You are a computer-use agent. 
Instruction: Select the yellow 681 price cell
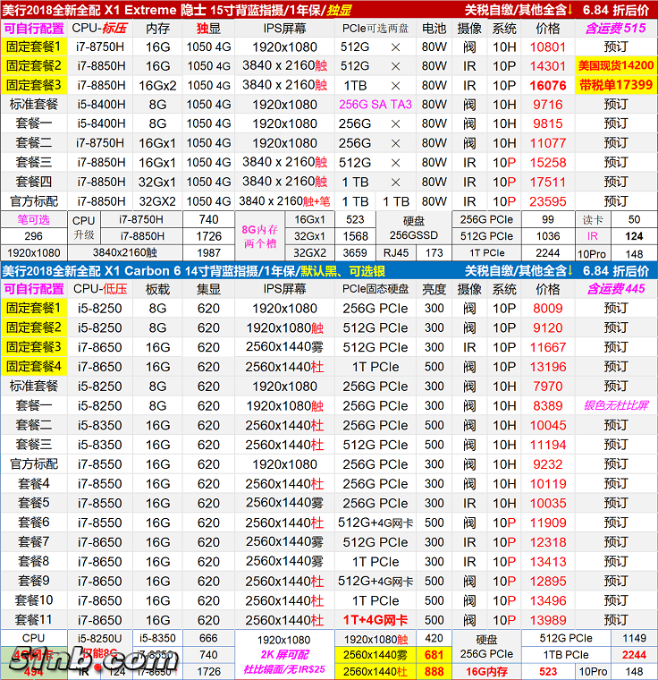[x=434, y=655]
